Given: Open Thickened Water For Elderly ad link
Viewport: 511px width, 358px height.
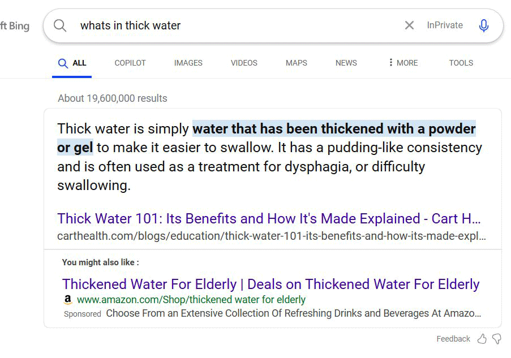Looking at the screenshot, I should pos(271,284).
